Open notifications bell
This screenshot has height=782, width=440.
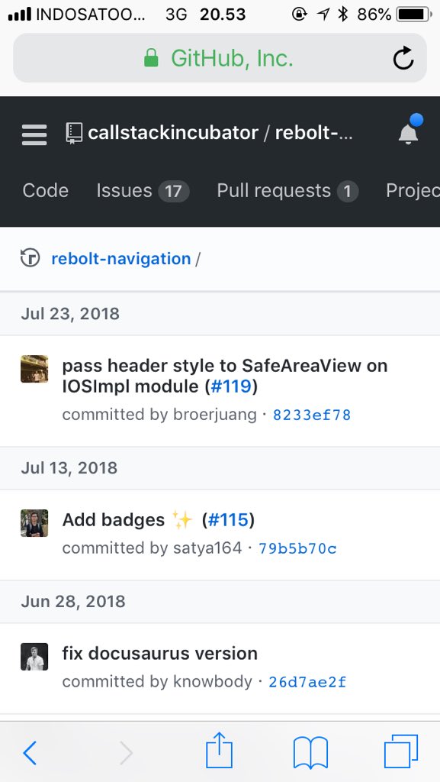[x=408, y=133]
